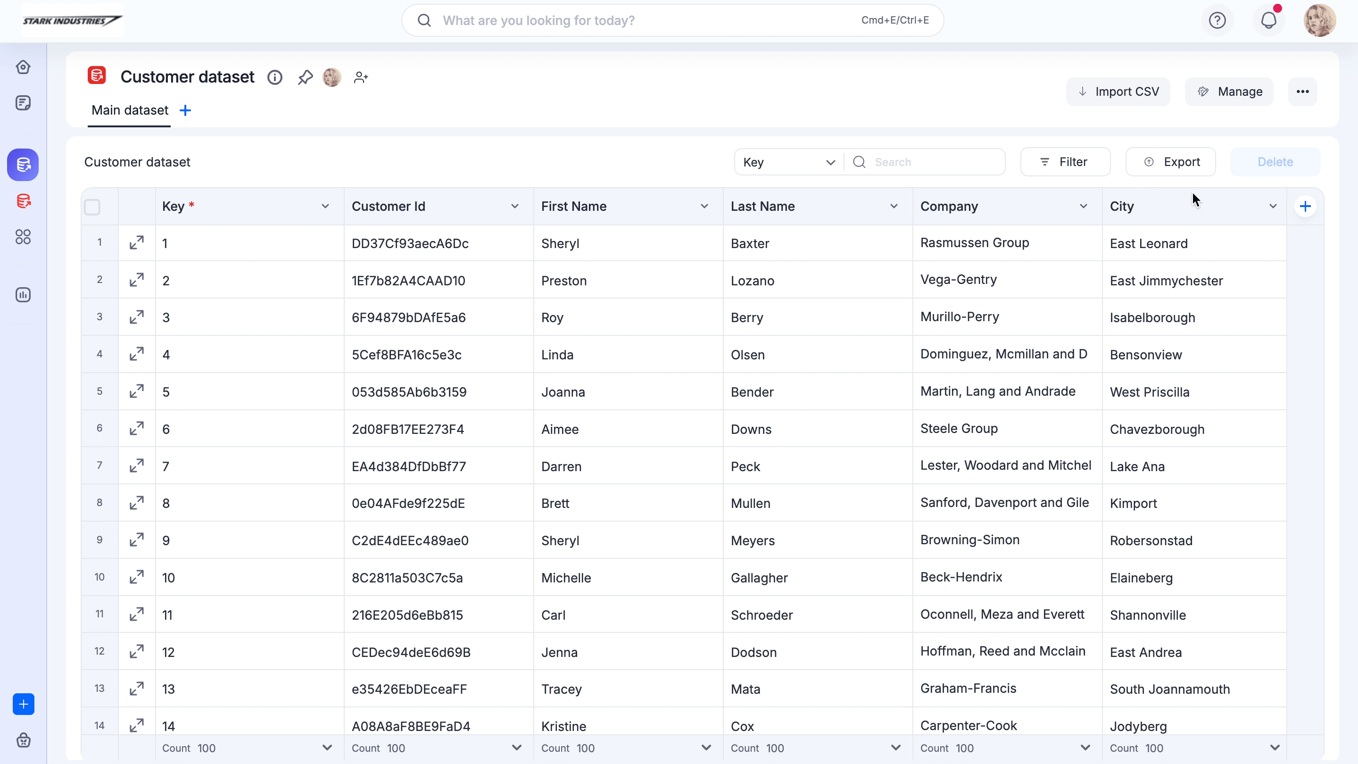Open the home icon in sidebar
Screen dimensions: 1358x764
coord(23,67)
